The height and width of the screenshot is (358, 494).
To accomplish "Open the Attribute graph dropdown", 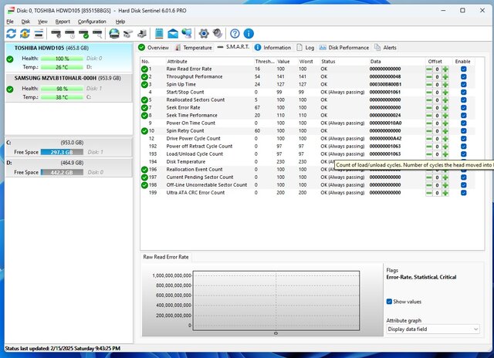I will [433, 329].
